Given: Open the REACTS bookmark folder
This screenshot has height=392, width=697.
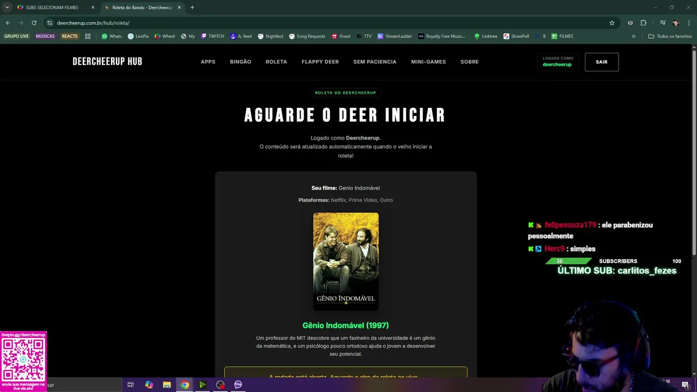Looking at the screenshot, I should coord(70,36).
